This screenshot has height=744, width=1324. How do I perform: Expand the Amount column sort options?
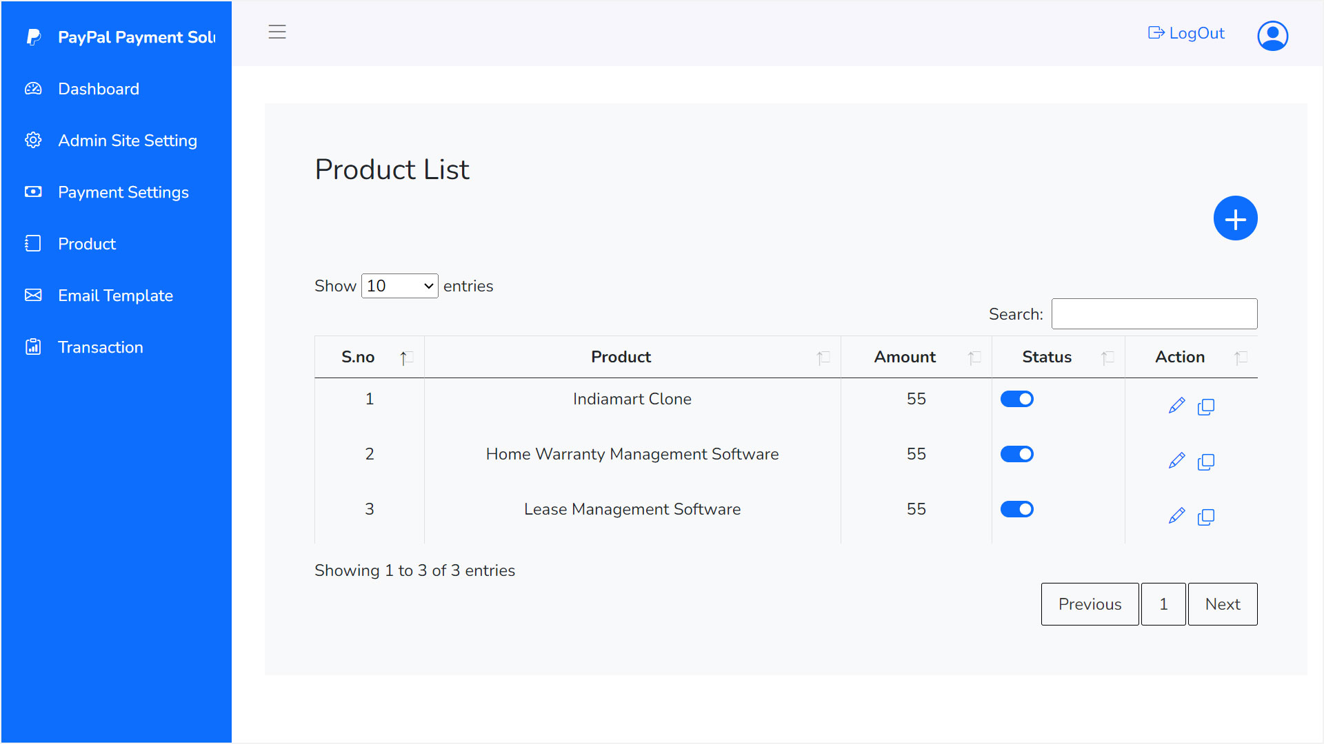pos(974,356)
